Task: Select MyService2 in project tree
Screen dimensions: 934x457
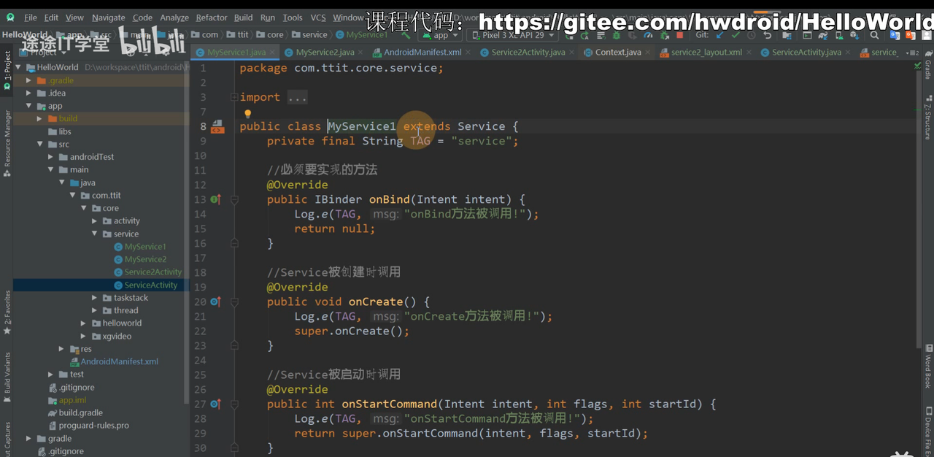Action: (x=145, y=259)
